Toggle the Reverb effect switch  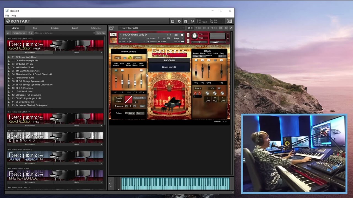[196, 60]
